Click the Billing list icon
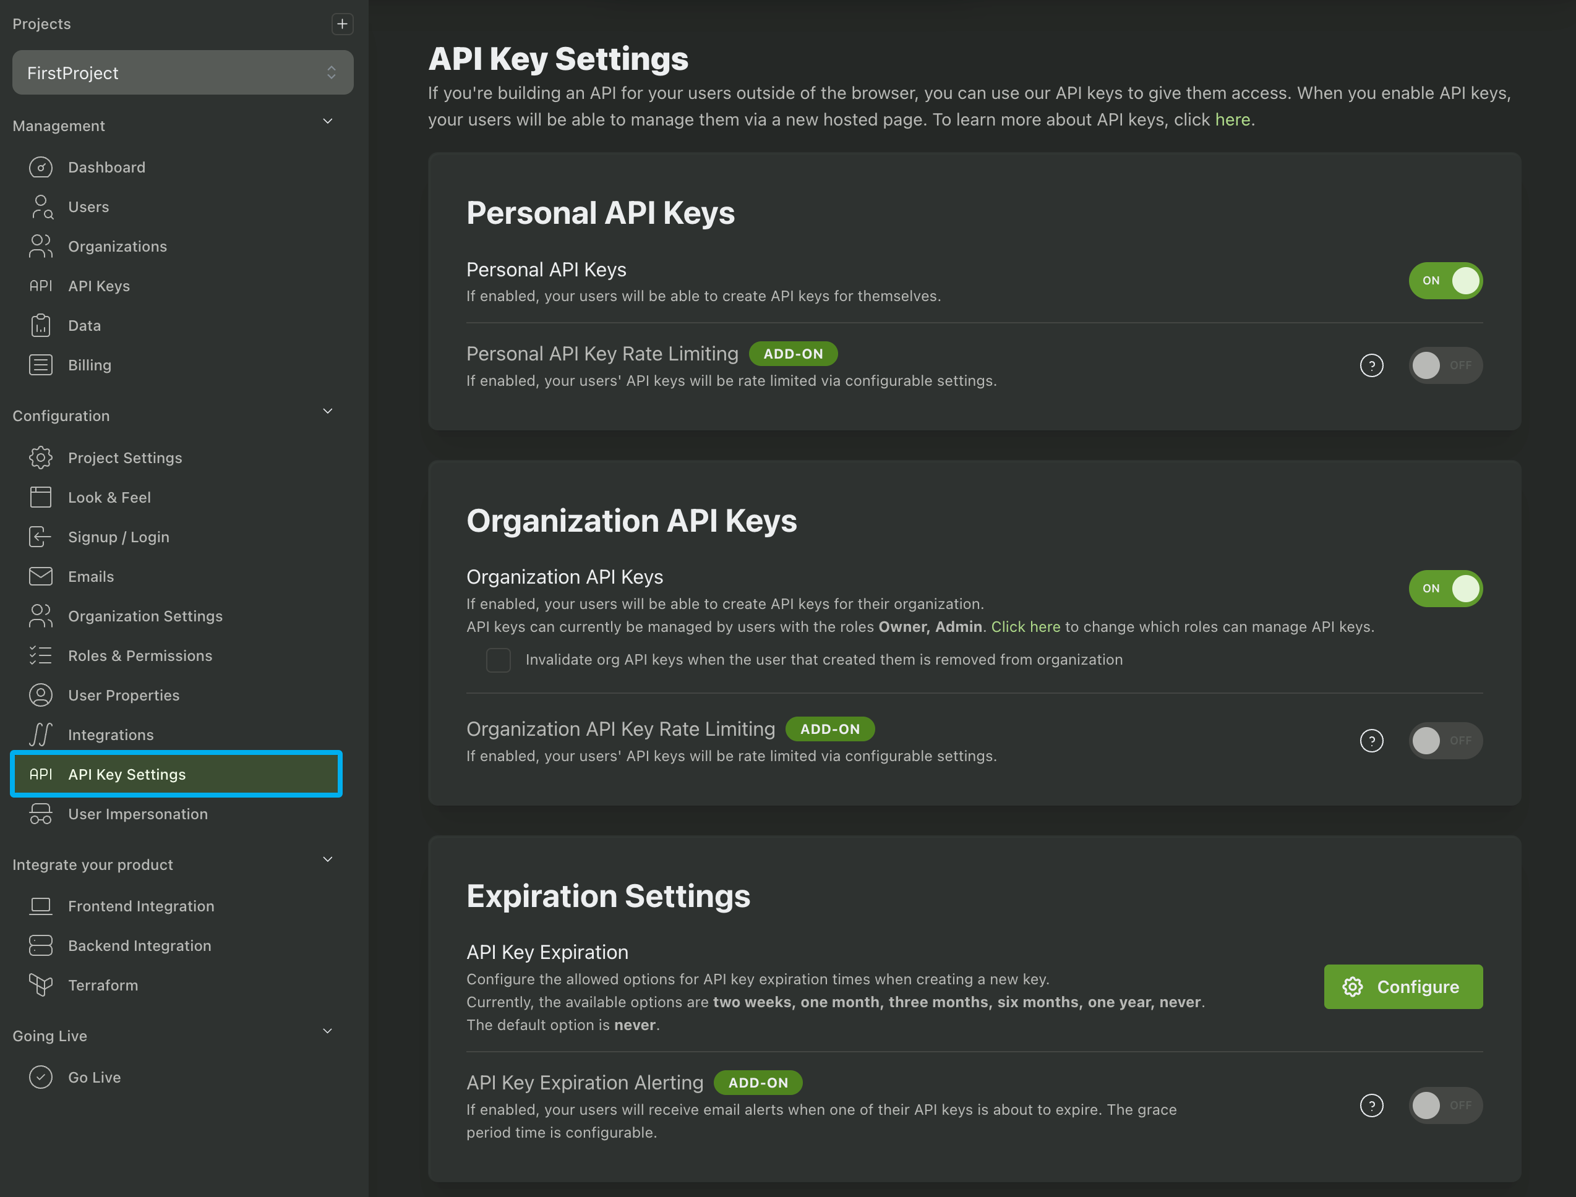1576x1197 pixels. (41, 365)
